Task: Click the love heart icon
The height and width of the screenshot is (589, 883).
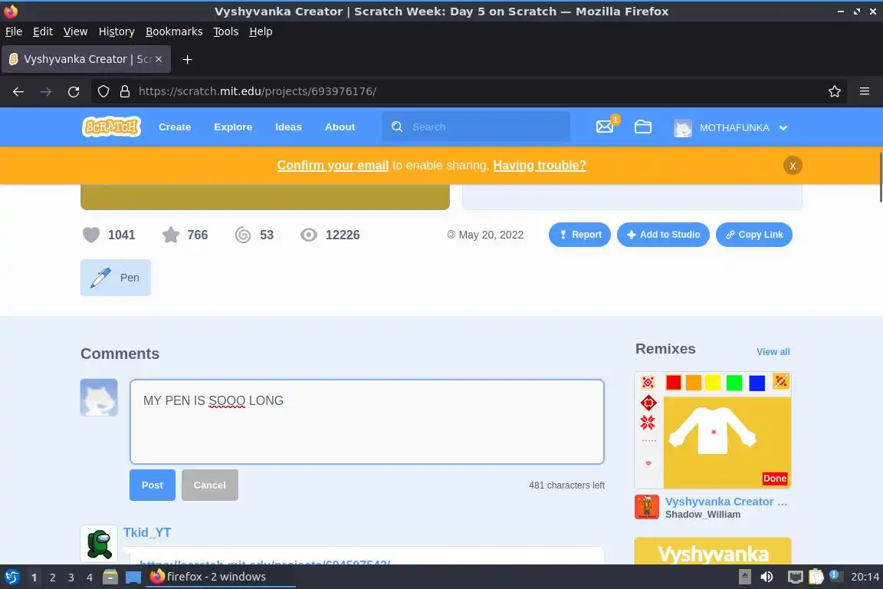Action: click(x=91, y=235)
